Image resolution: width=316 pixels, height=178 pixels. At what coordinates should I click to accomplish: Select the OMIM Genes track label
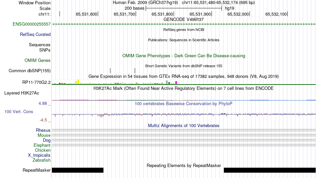coord(38,61)
